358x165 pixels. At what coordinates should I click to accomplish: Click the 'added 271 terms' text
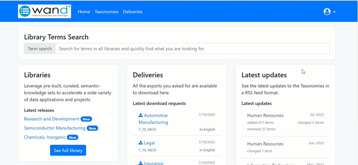[x=261, y=123]
